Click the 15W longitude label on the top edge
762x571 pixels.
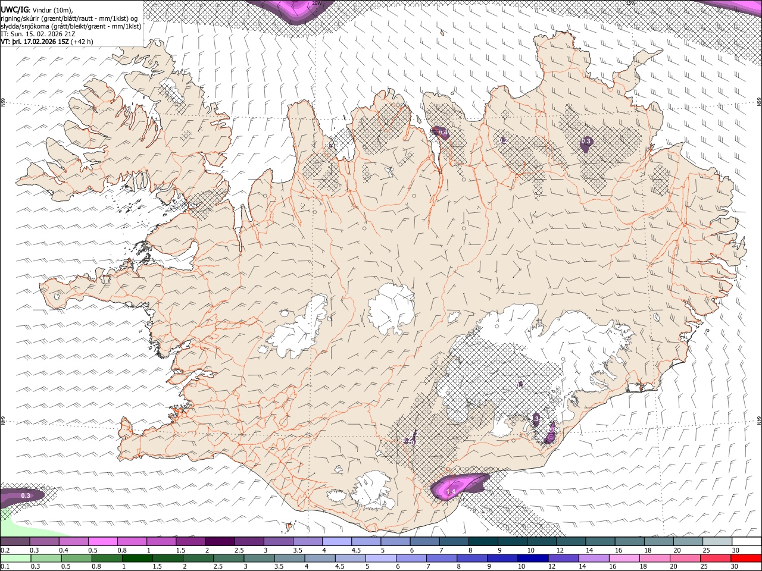coord(630,3)
